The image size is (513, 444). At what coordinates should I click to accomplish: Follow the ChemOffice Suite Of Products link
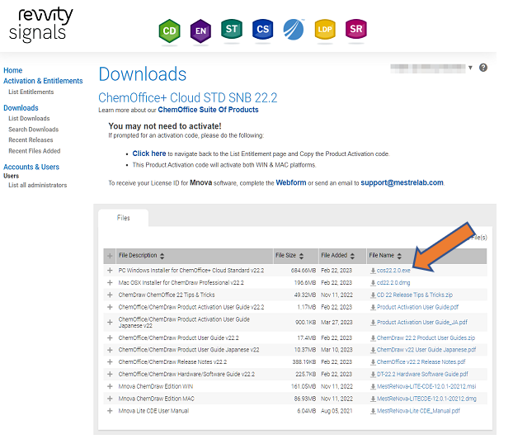208,110
